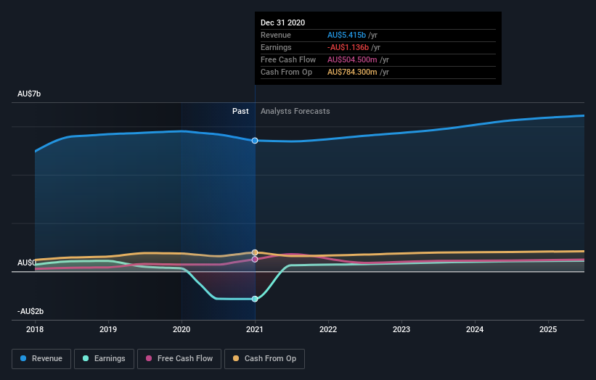The height and width of the screenshot is (380, 596).
Task: Click the -AU$1.136b earnings value in tooltip
Action: coord(348,47)
